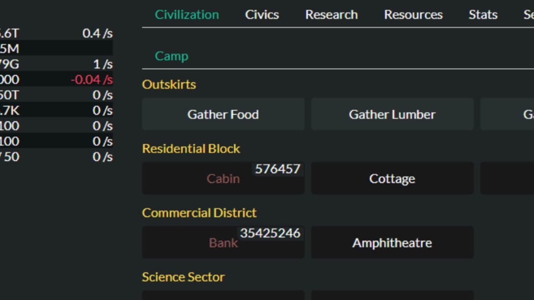Screen dimensions: 534x300
Task: Click the Outskirts section header
Action: point(169,85)
